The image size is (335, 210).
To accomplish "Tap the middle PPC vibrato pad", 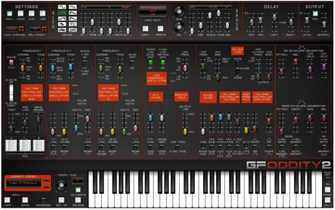I will [25, 145].
